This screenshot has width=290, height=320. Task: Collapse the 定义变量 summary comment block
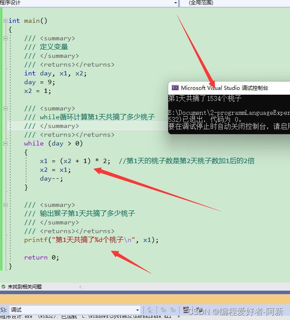[x=6, y=38]
